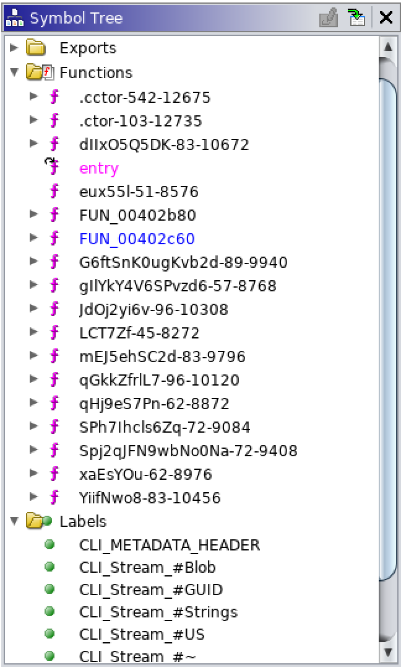401x667 pixels.
Task: Expand the YiifNwo8-83-10456 function node
Action: tap(34, 497)
